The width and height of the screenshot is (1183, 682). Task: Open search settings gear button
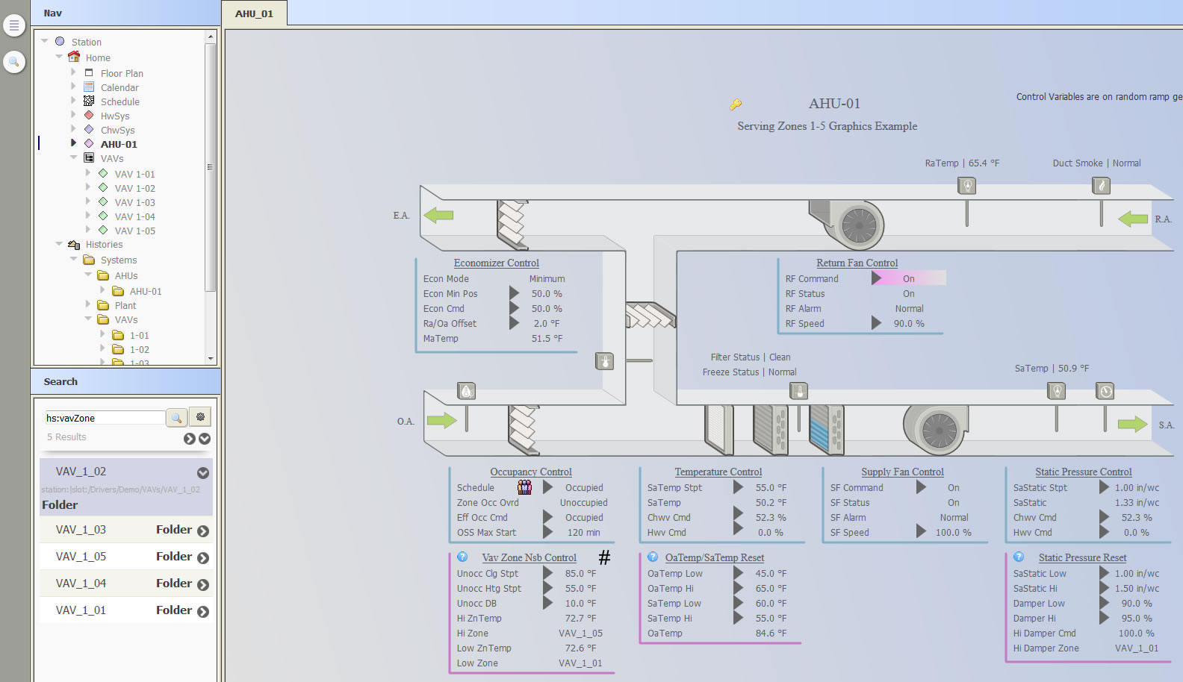coord(200,417)
